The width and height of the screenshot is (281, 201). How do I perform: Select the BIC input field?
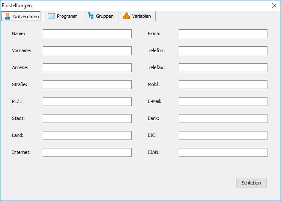(223, 135)
